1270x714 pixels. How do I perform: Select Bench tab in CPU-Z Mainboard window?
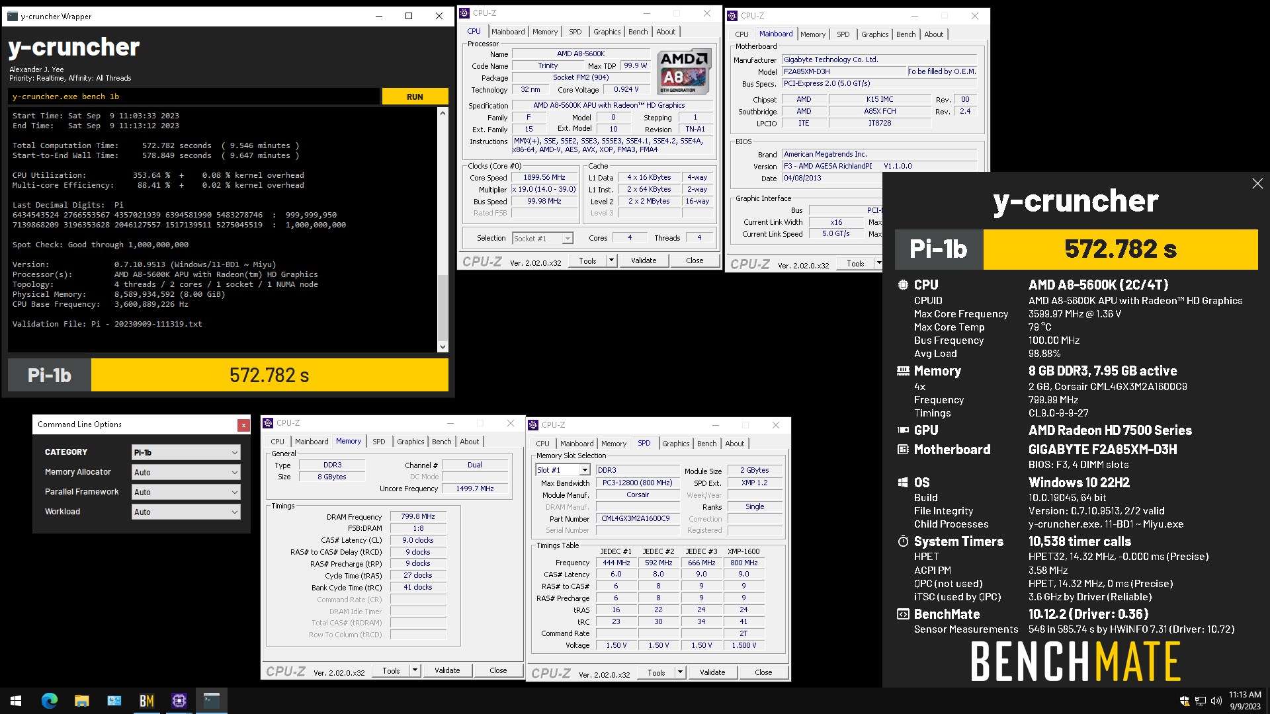click(x=906, y=34)
